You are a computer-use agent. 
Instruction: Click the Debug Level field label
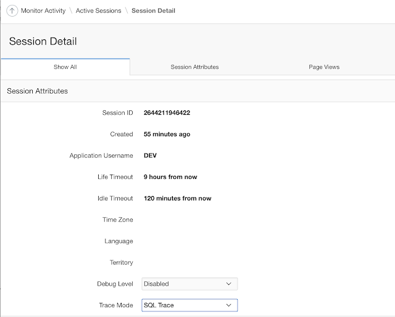point(115,284)
